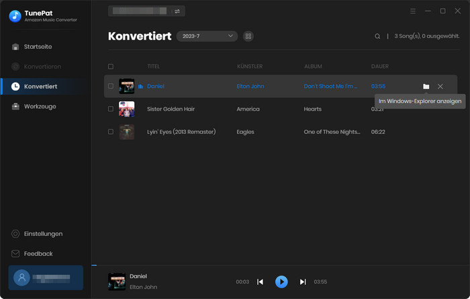
Task: Open the Werkzeuge tools section
Action: point(40,107)
